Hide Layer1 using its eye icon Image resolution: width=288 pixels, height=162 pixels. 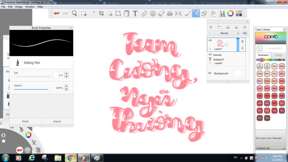[x=210, y=40]
